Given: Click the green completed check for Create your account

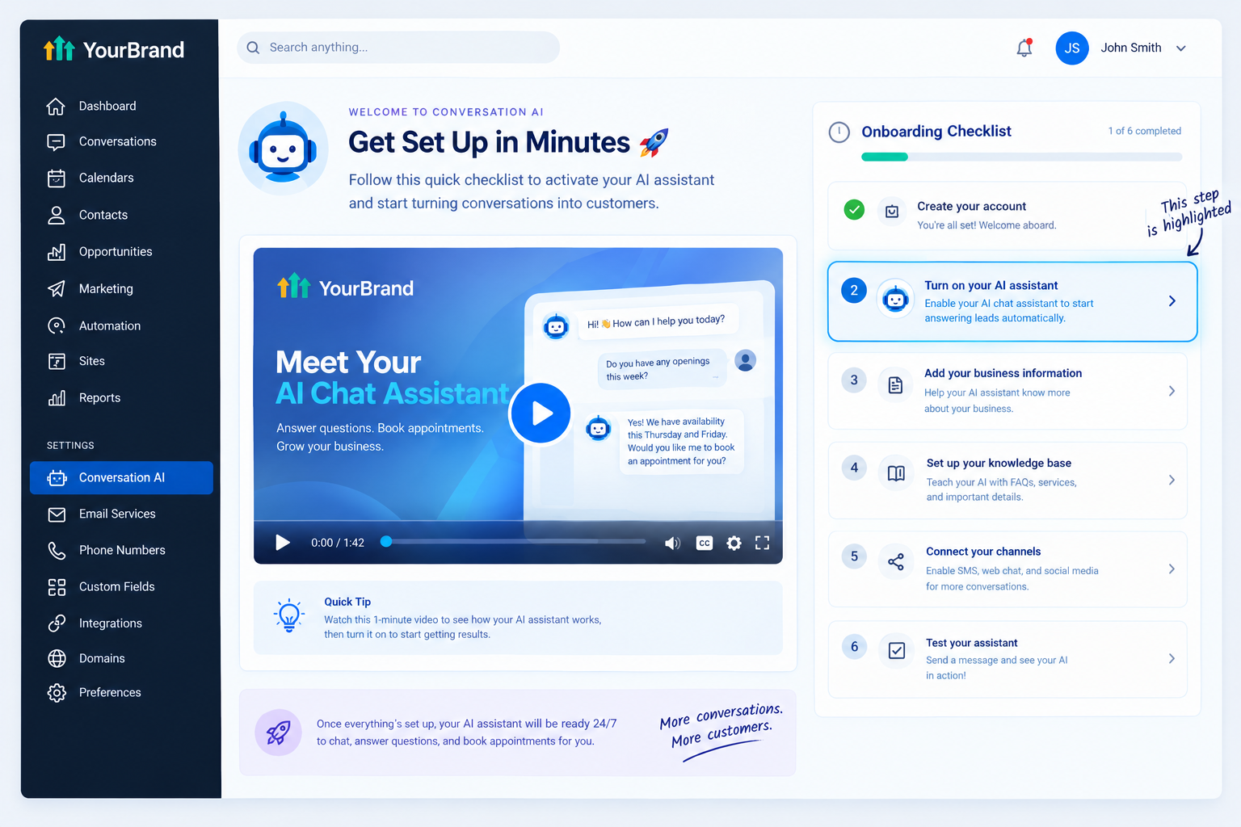Looking at the screenshot, I should (x=854, y=210).
